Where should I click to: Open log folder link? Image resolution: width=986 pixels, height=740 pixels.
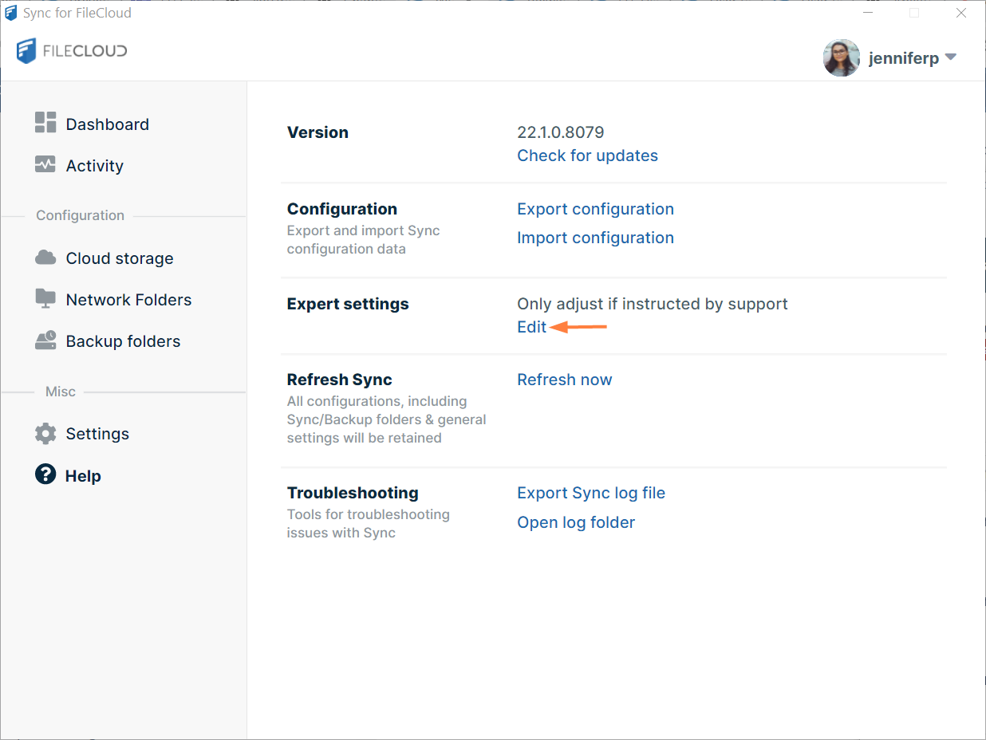click(x=576, y=522)
